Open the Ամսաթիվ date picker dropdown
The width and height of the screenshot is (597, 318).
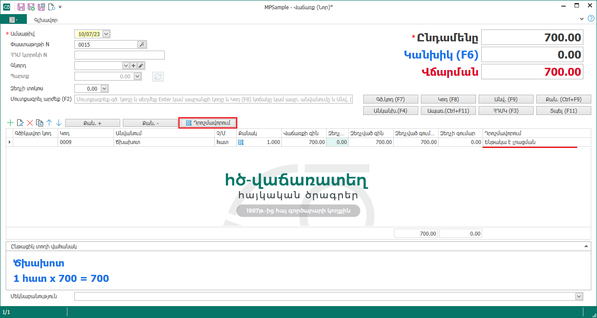point(106,33)
